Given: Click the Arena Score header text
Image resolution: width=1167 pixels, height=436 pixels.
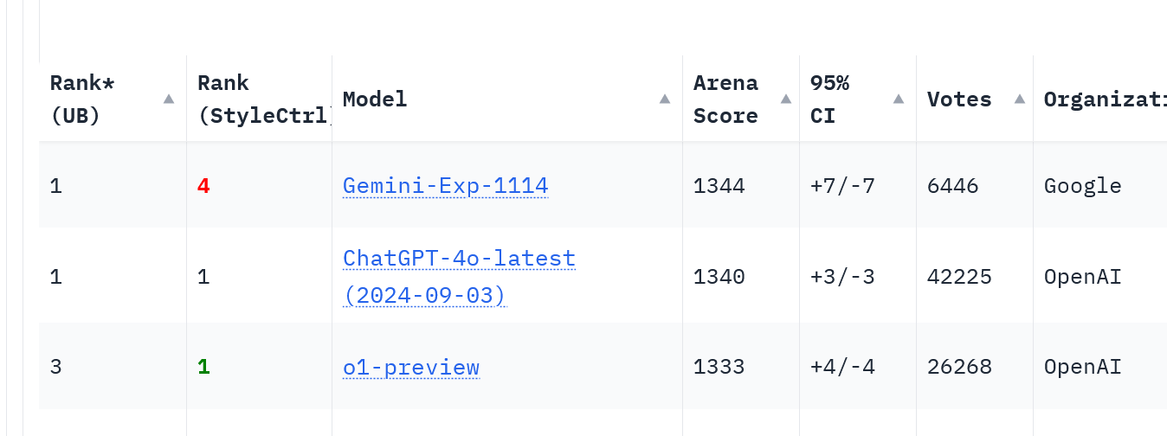Looking at the screenshot, I should (725, 99).
